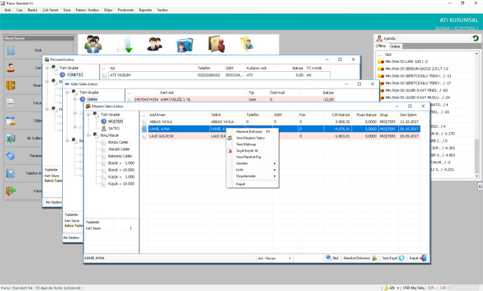Image resolution: width=483 pixels, height=291 pixels.
Task: Expand the Uygulamalar submenu
Action: coord(252,176)
